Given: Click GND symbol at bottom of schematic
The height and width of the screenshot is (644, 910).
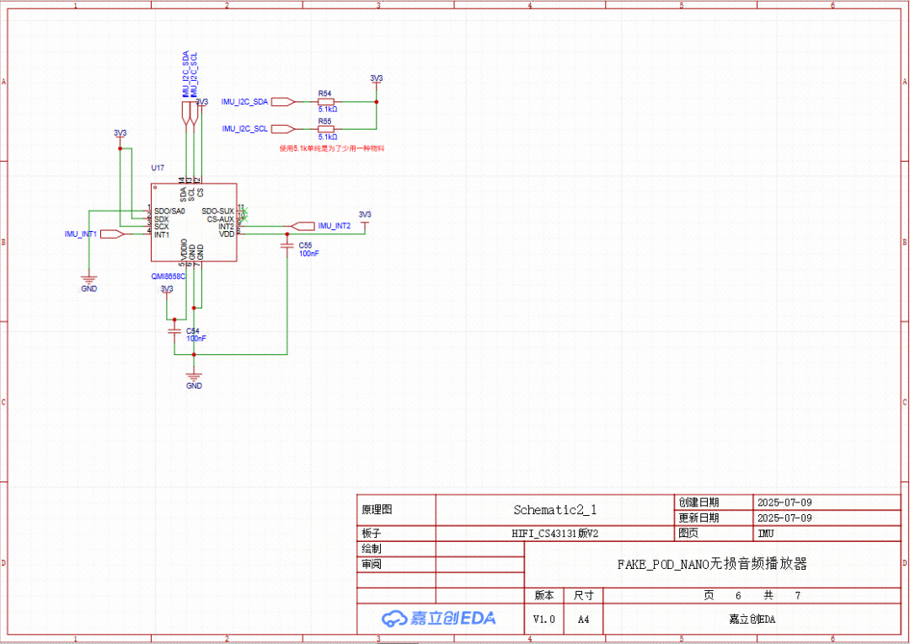Looking at the screenshot, I should (195, 376).
